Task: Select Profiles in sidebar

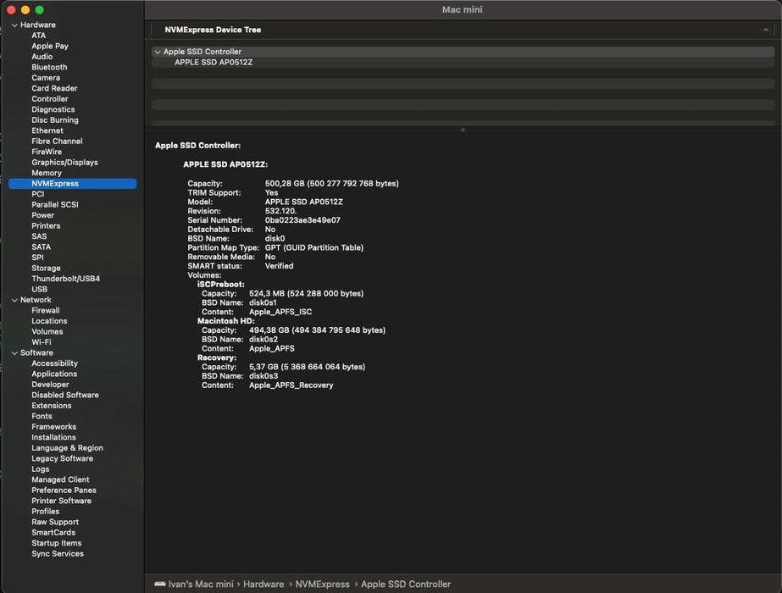Action: click(x=46, y=512)
